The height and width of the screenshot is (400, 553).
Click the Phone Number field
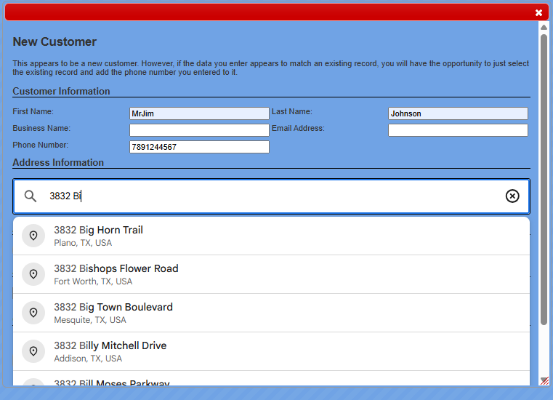point(199,147)
